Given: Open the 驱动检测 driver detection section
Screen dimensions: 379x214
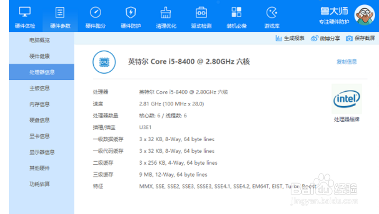Looking at the screenshot, I should [201, 17].
